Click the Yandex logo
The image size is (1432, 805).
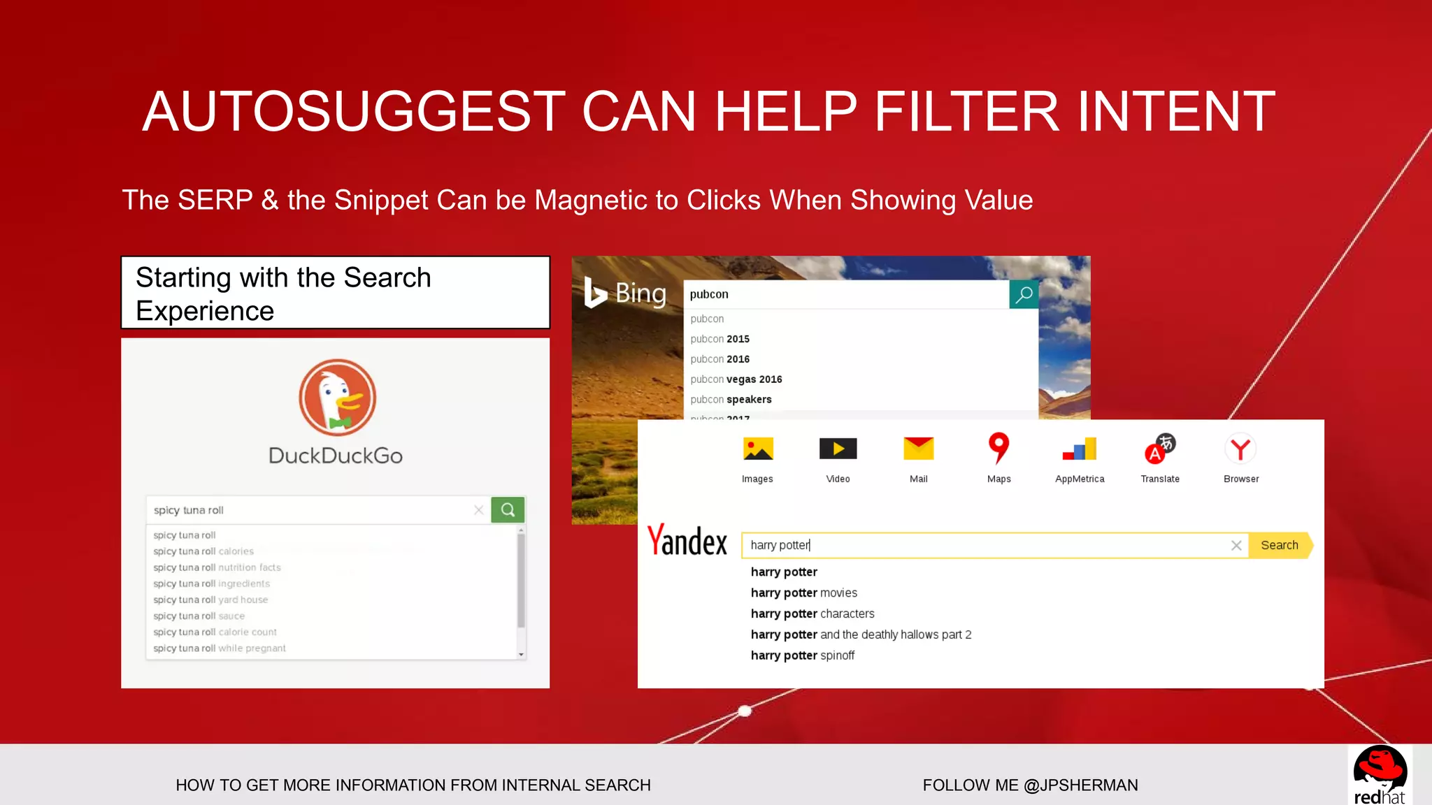687,540
